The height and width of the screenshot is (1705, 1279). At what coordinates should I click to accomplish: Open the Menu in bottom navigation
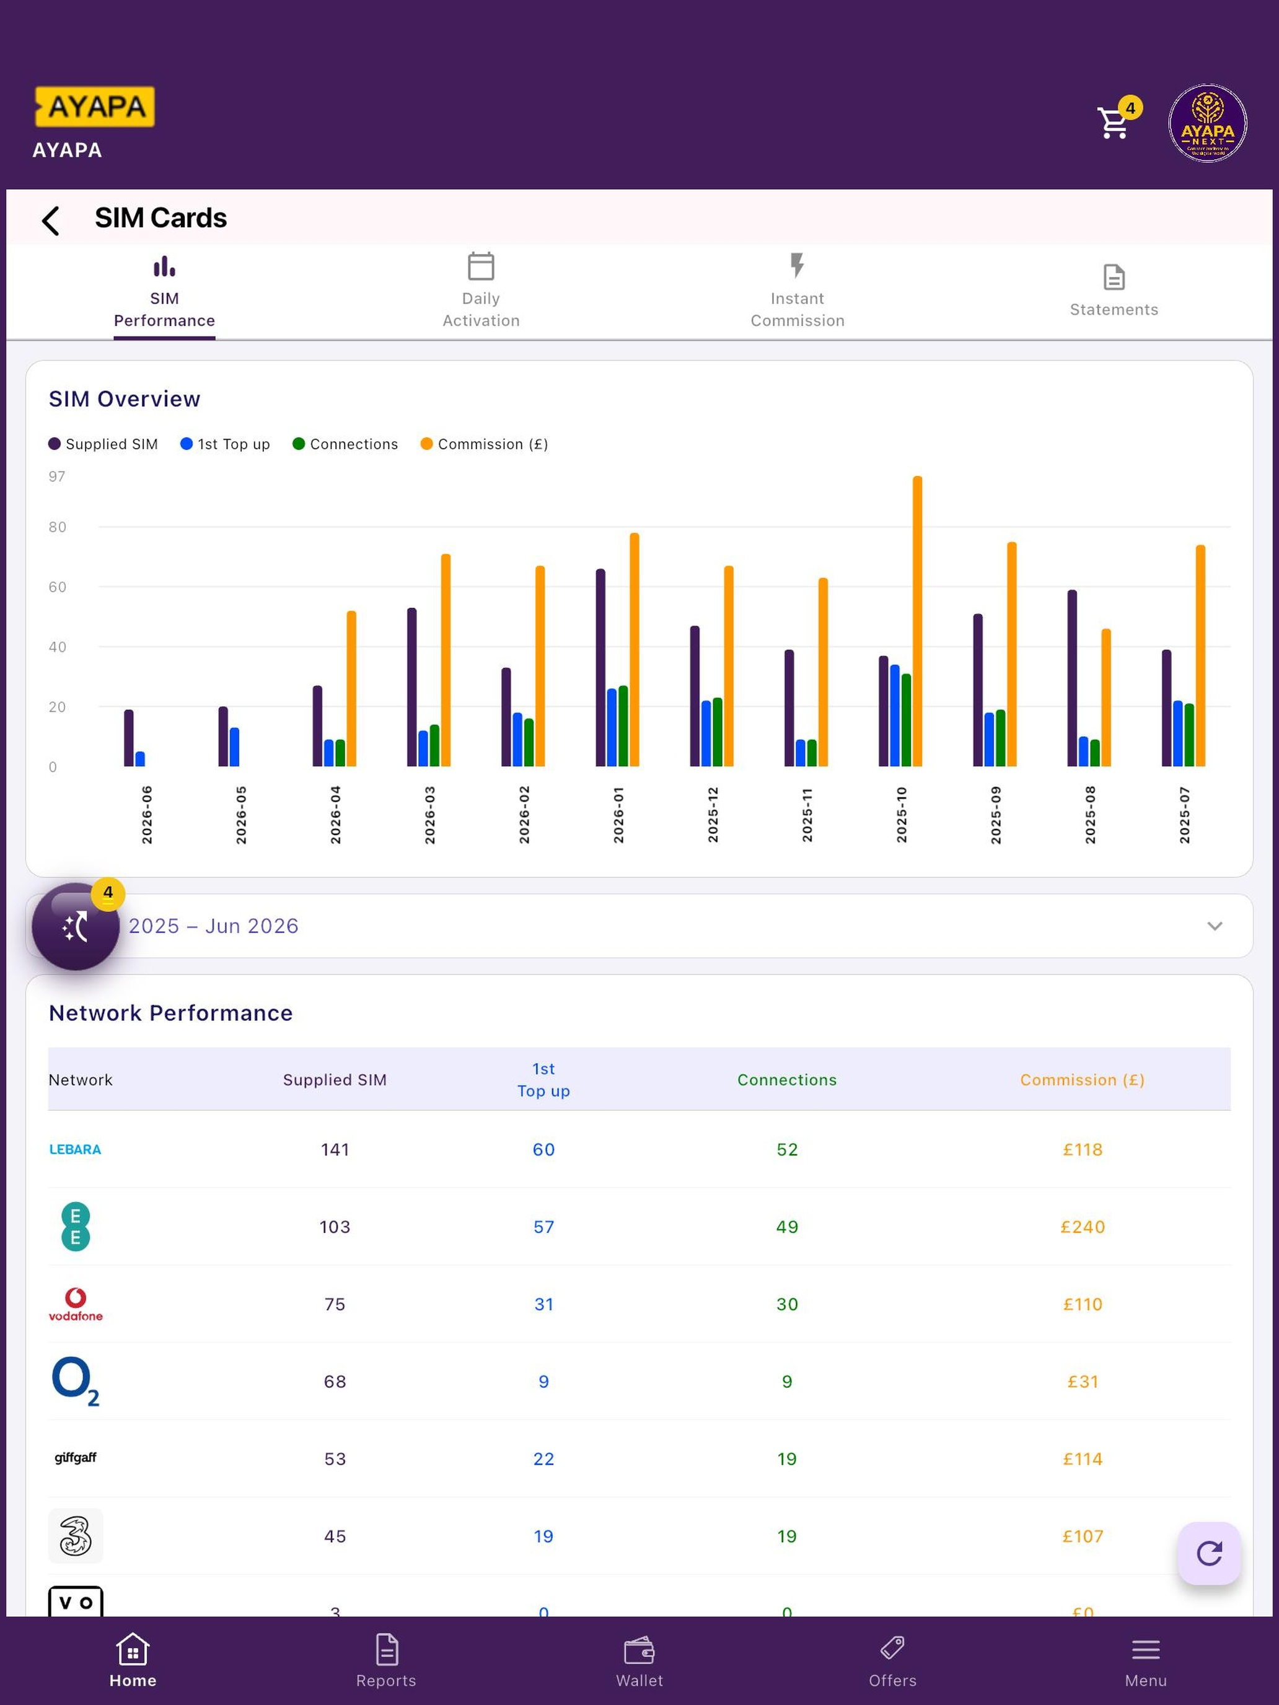[x=1146, y=1660]
